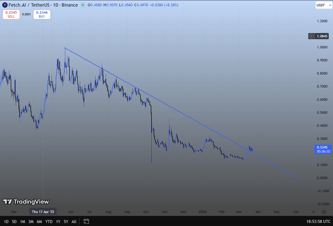Click the plus icon beside 1.0845 price
This screenshot has height=226, width=333.
click(x=312, y=36)
